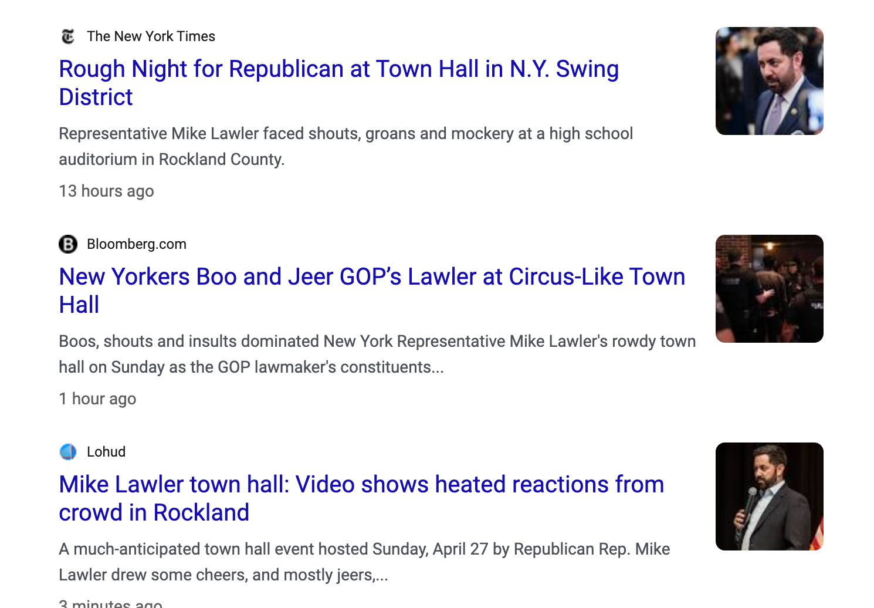Click the word 'District' in the Times headline
This screenshot has width=874, height=608.
[x=96, y=97]
